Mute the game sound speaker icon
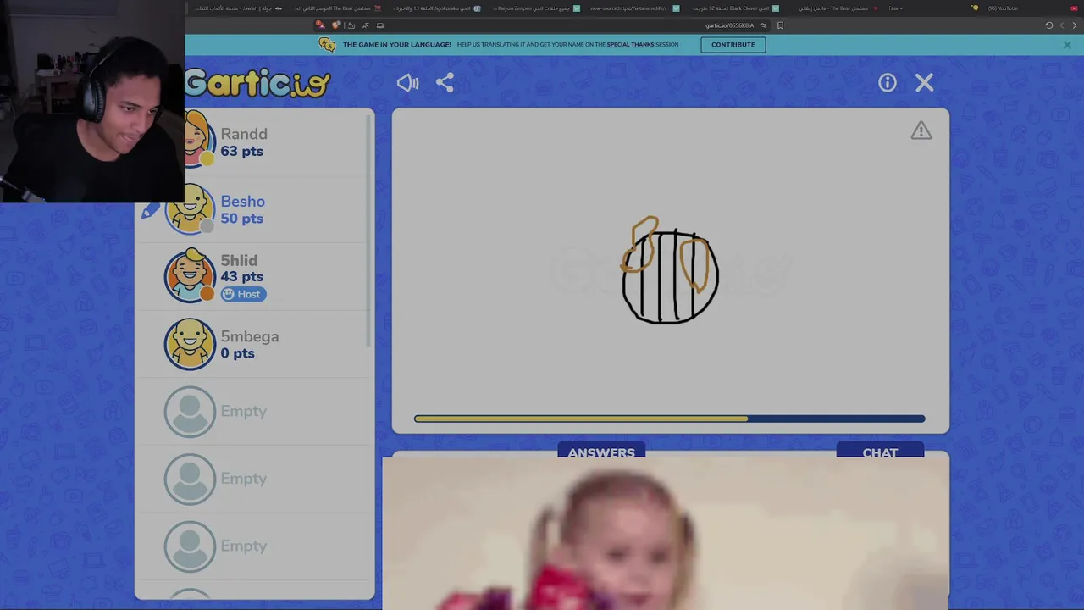Image resolution: width=1084 pixels, height=610 pixels. point(407,82)
